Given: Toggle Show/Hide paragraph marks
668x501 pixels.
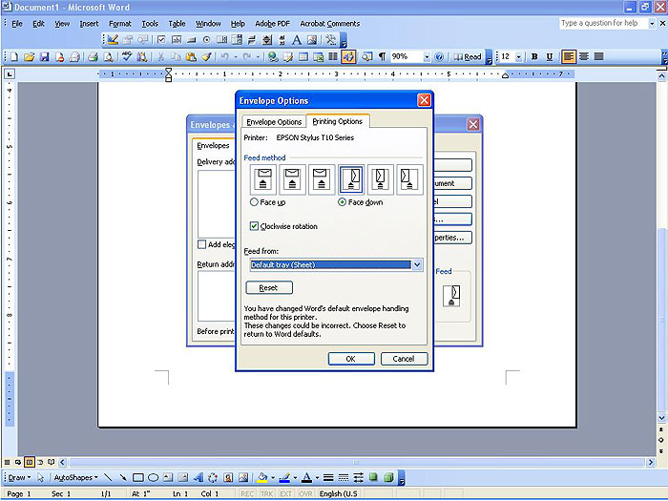Looking at the screenshot, I should [382, 56].
